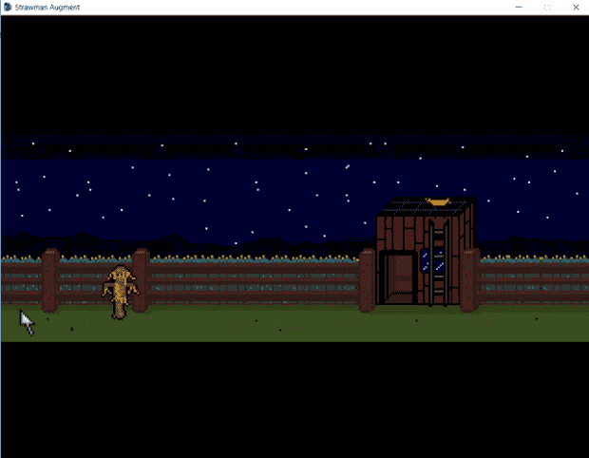Screen dimensions: 589x458
Task: Click the blue window on the shed
Action: 432,260
